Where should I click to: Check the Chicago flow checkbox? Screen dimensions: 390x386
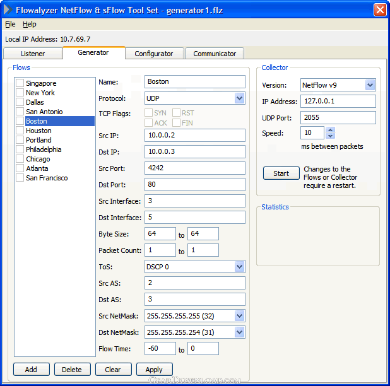[20, 158]
